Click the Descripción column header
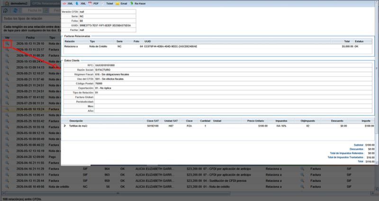Screen dimensions: 379x201 click(76, 121)
